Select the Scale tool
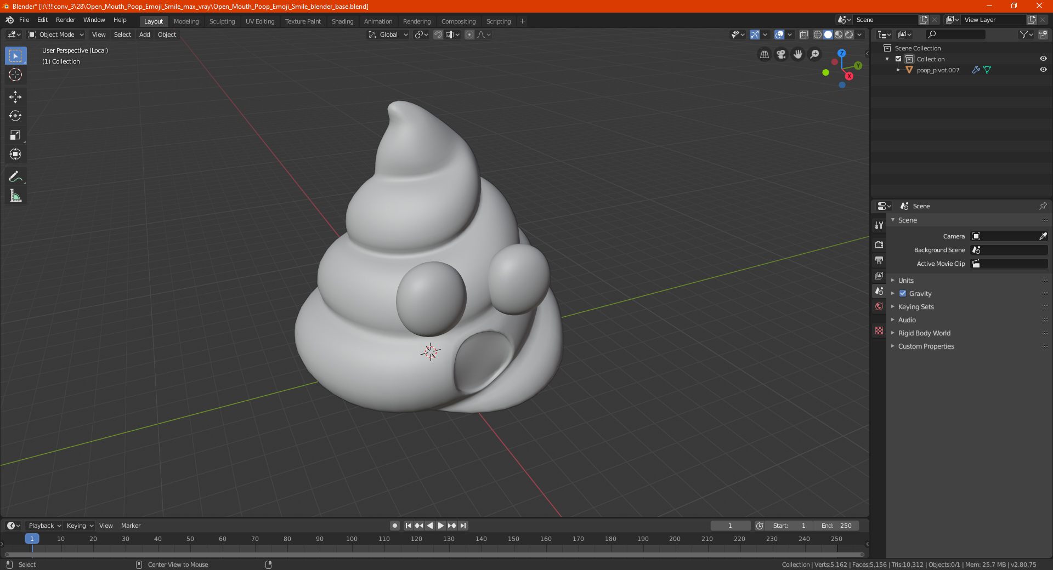 tap(15, 135)
